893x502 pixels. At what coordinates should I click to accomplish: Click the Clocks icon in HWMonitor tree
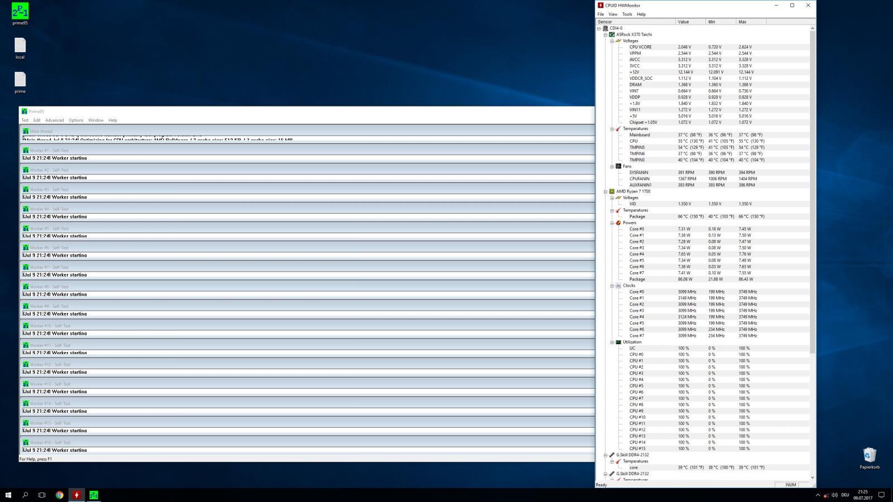tap(618, 286)
